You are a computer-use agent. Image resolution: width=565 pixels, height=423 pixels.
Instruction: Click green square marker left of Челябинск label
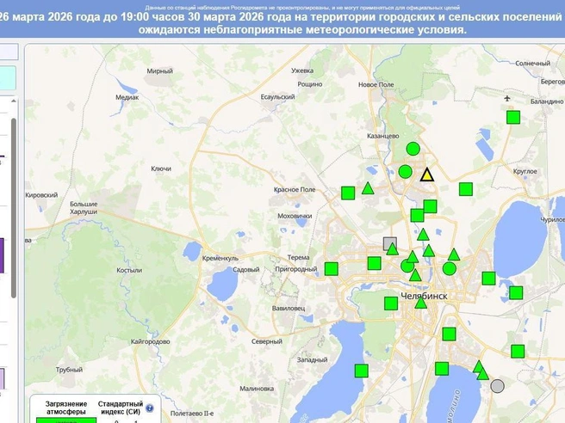point(391,303)
